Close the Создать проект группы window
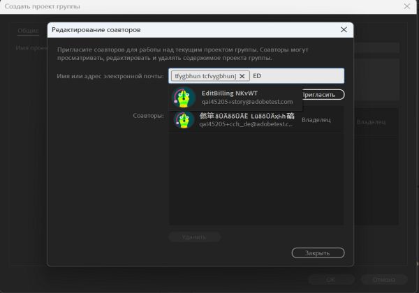Screen dimensions: 419x293 [x=406, y=6]
